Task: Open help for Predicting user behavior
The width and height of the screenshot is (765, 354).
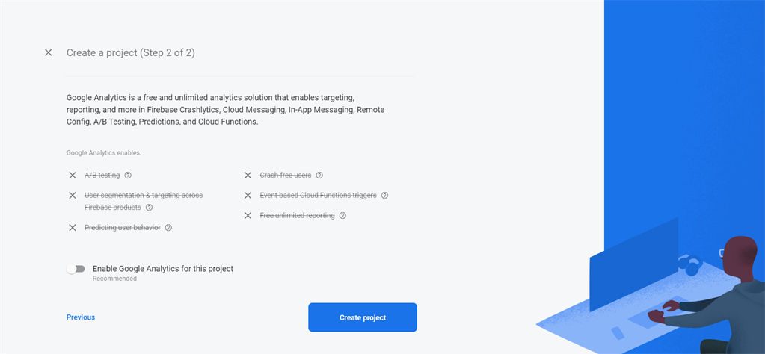Action: click(x=168, y=228)
